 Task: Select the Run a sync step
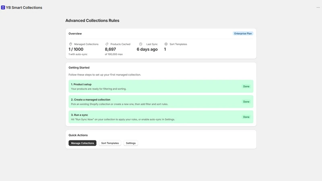click(161, 117)
